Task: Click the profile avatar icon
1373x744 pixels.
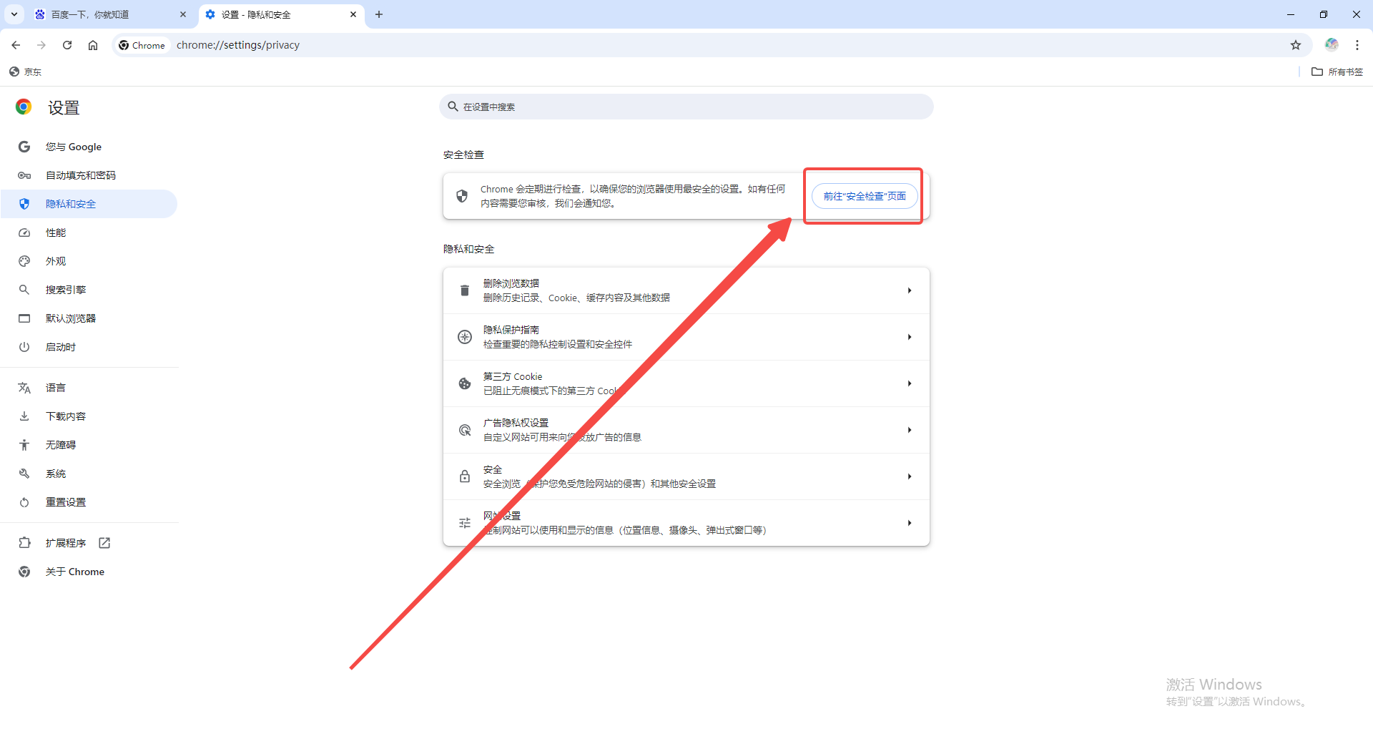Action: coord(1331,45)
